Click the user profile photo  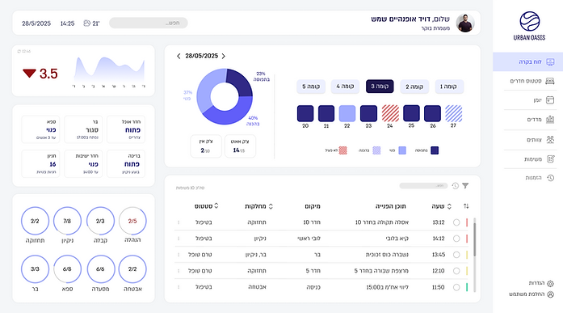tap(465, 23)
